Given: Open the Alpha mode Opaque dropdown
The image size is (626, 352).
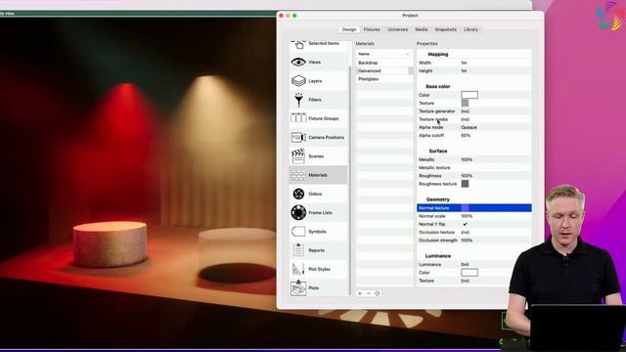Looking at the screenshot, I should (x=469, y=127).
